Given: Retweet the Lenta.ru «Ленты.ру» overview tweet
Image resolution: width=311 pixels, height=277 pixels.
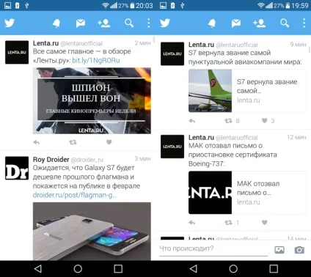Looking at the screenshot, I should click(73, 142).
